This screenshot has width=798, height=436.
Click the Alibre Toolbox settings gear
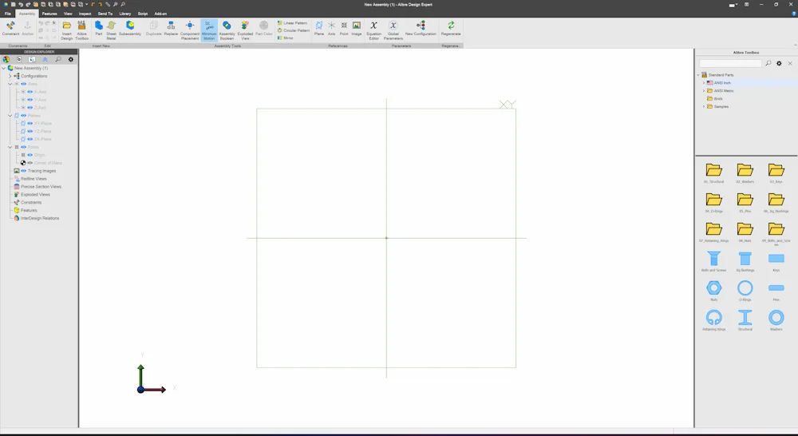[779, 63]
